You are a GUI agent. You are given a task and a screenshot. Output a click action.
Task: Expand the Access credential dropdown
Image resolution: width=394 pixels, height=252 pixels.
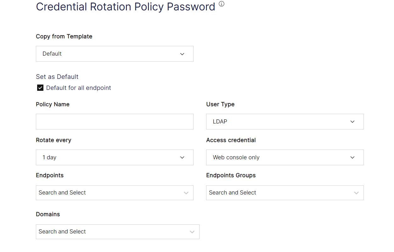(285, 157)
